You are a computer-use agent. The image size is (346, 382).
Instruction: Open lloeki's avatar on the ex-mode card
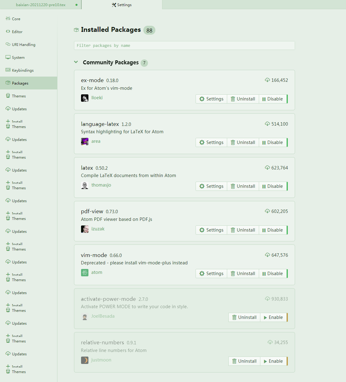pyautogui.click(x=85, y=98)
